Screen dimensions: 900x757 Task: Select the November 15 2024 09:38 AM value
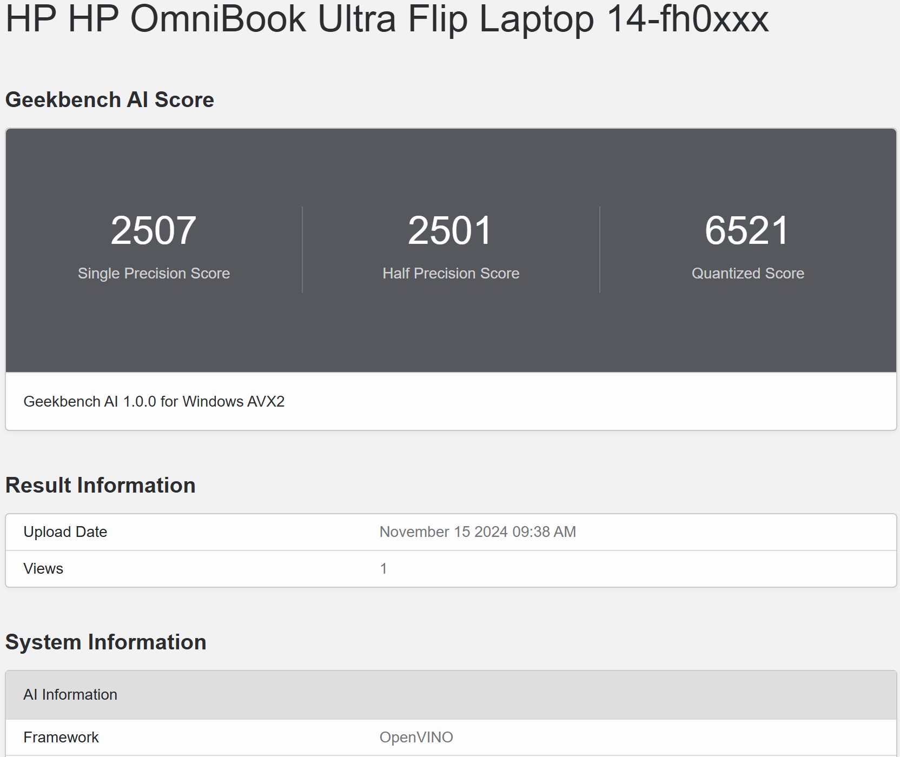[478, 532]
